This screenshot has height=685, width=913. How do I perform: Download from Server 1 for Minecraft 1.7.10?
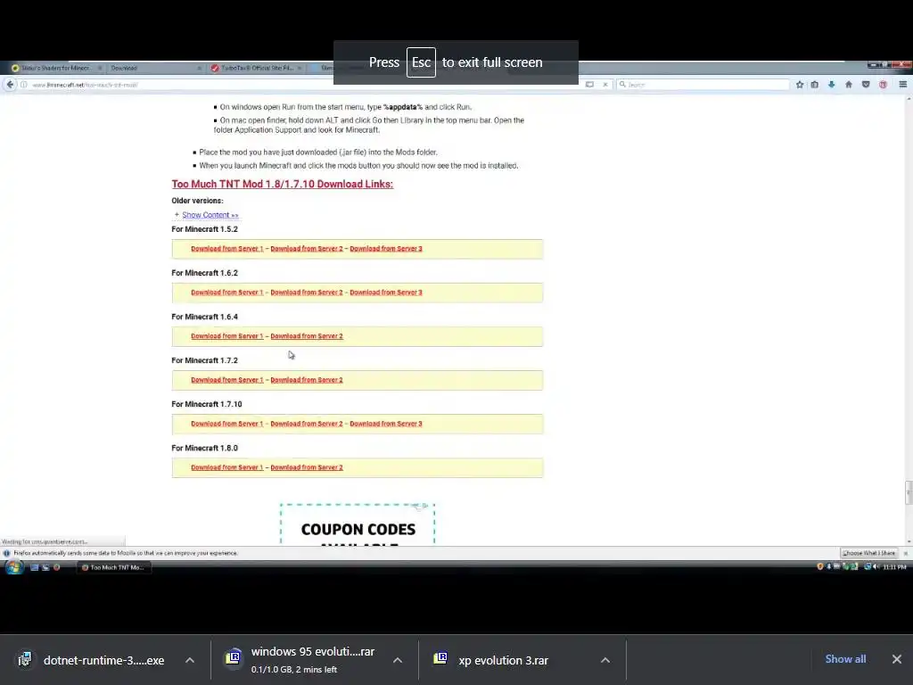pyautogui.click(x=227, y=424)
